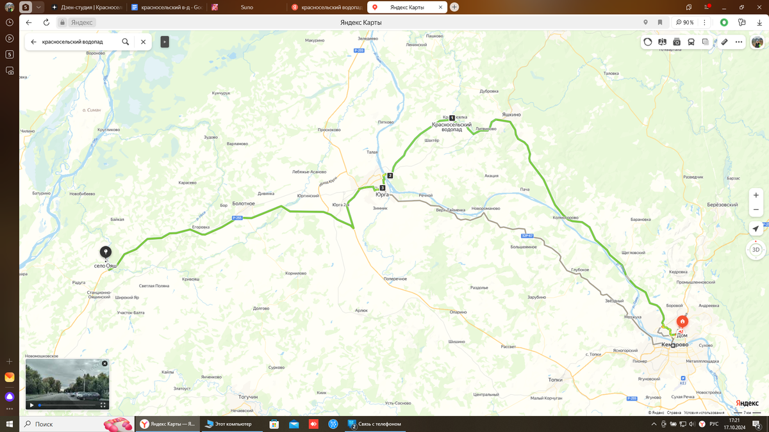
Task: Open the Справка link at the map bottom
Action: point(674,413)
